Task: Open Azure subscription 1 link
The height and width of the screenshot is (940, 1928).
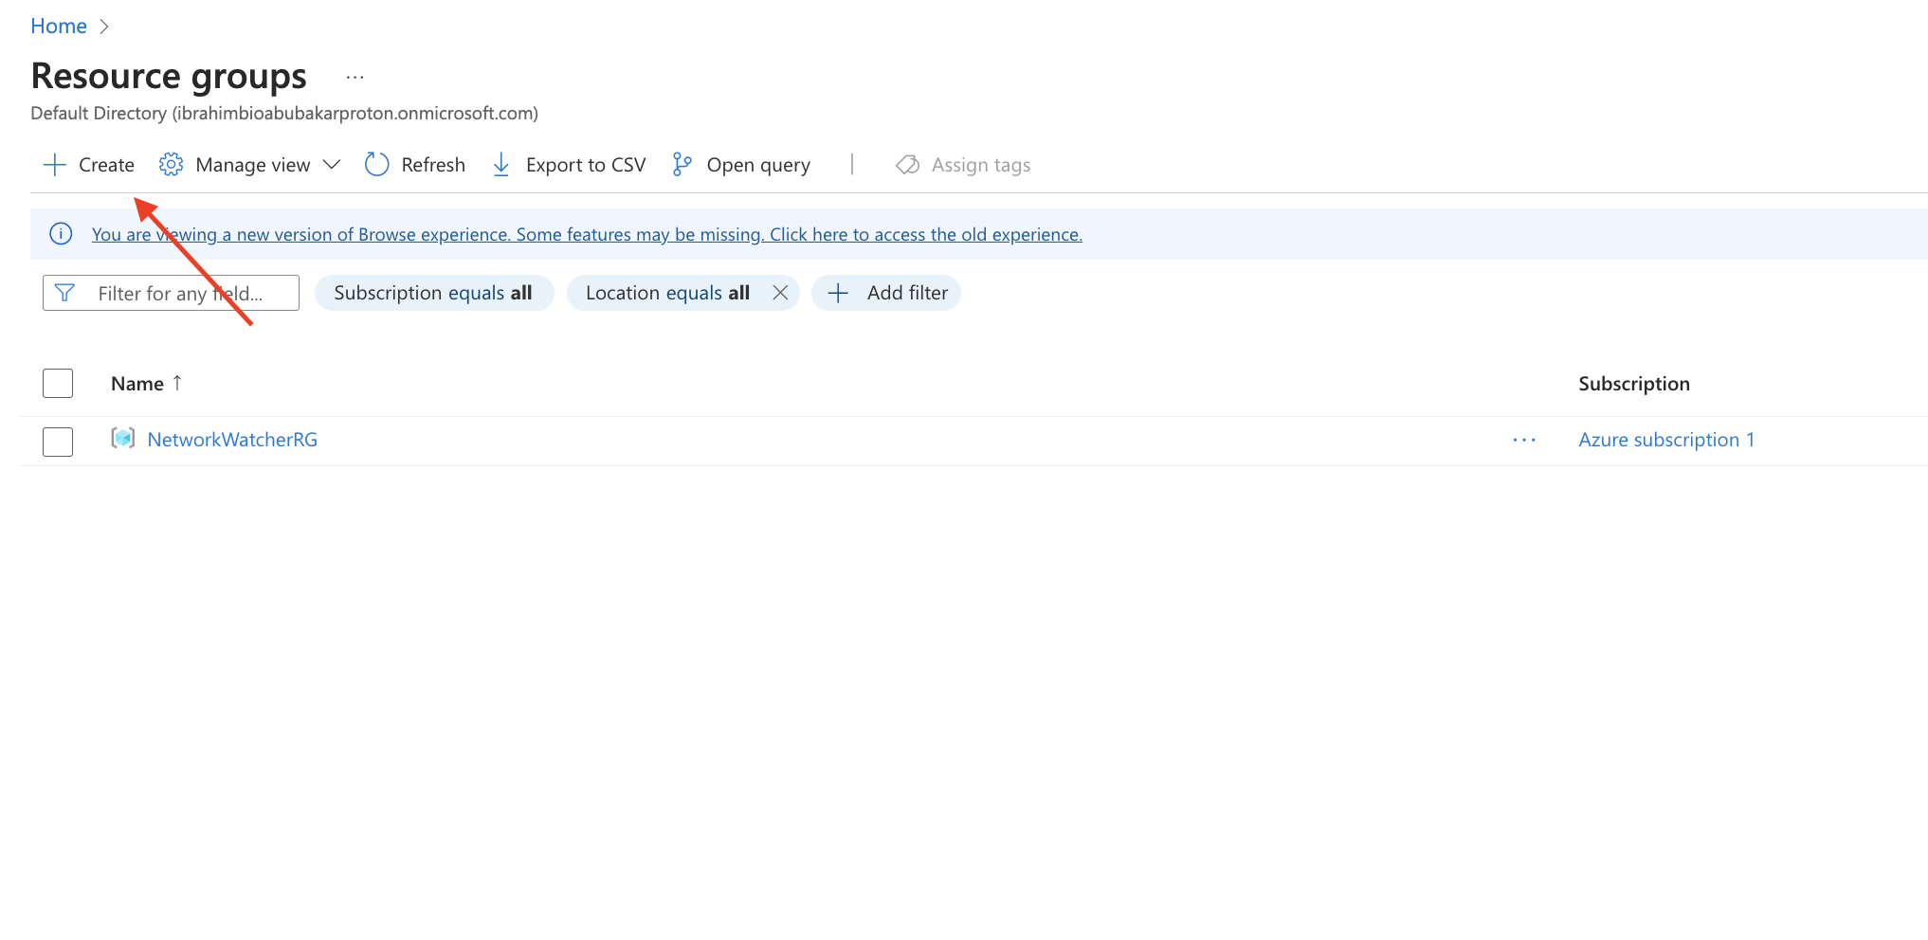Action: 1666,440
